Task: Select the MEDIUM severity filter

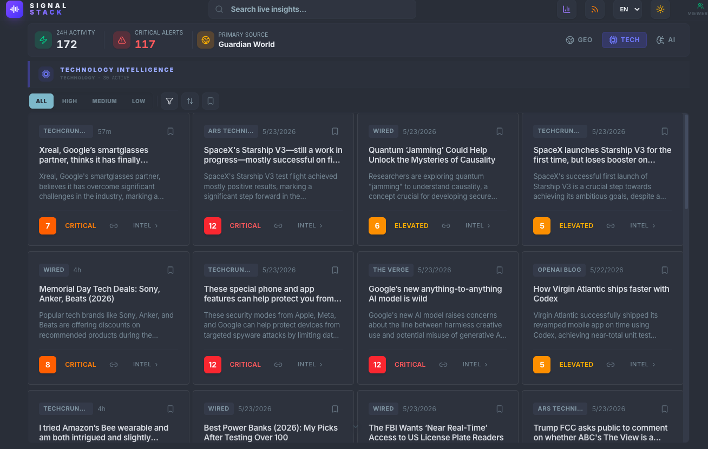Action: 104,101
